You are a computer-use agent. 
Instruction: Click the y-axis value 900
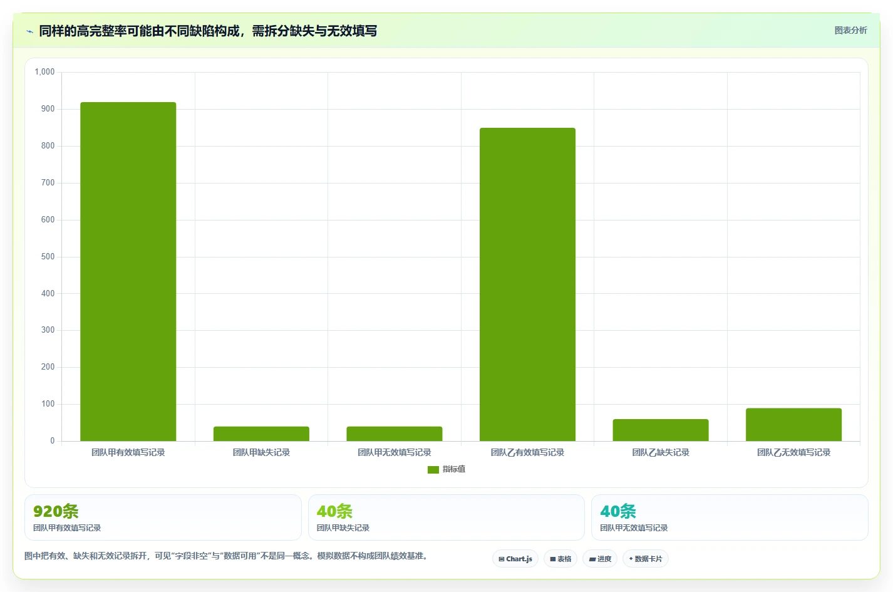(x=48, y=109)
